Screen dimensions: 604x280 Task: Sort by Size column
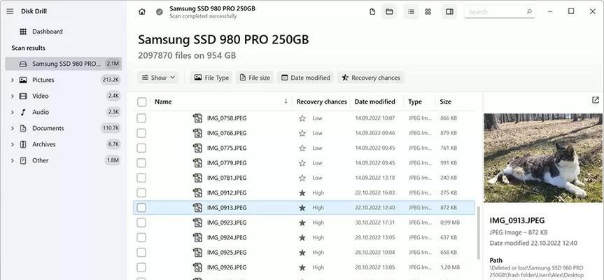coord(445,101)
